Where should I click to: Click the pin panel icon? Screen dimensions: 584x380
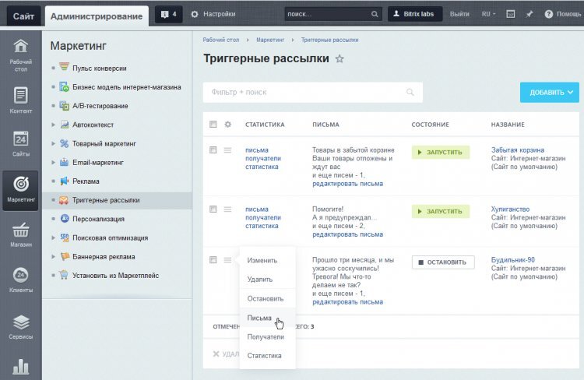tap(529, 14)
